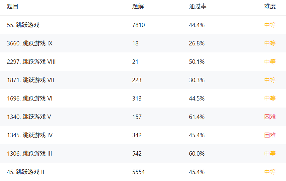The height and width of the screenshot is (181, 286).
Task: Click the 困难 label for problem 1340
Action: point(270,117)
